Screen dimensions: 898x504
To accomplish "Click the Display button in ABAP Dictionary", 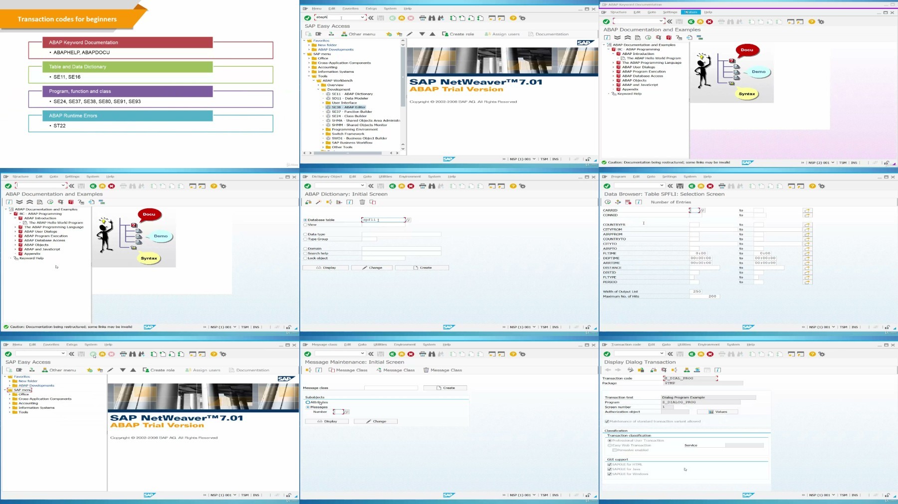I will click(325, 268).
